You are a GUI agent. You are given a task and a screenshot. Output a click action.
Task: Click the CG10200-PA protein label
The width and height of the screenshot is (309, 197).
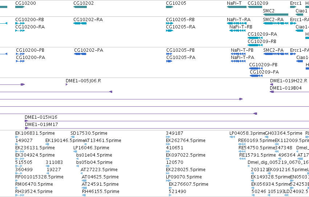pos(31,58)
